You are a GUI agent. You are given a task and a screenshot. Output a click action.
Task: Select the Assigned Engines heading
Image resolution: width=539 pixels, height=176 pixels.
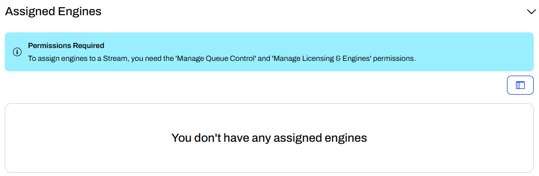tap(54, 11)
